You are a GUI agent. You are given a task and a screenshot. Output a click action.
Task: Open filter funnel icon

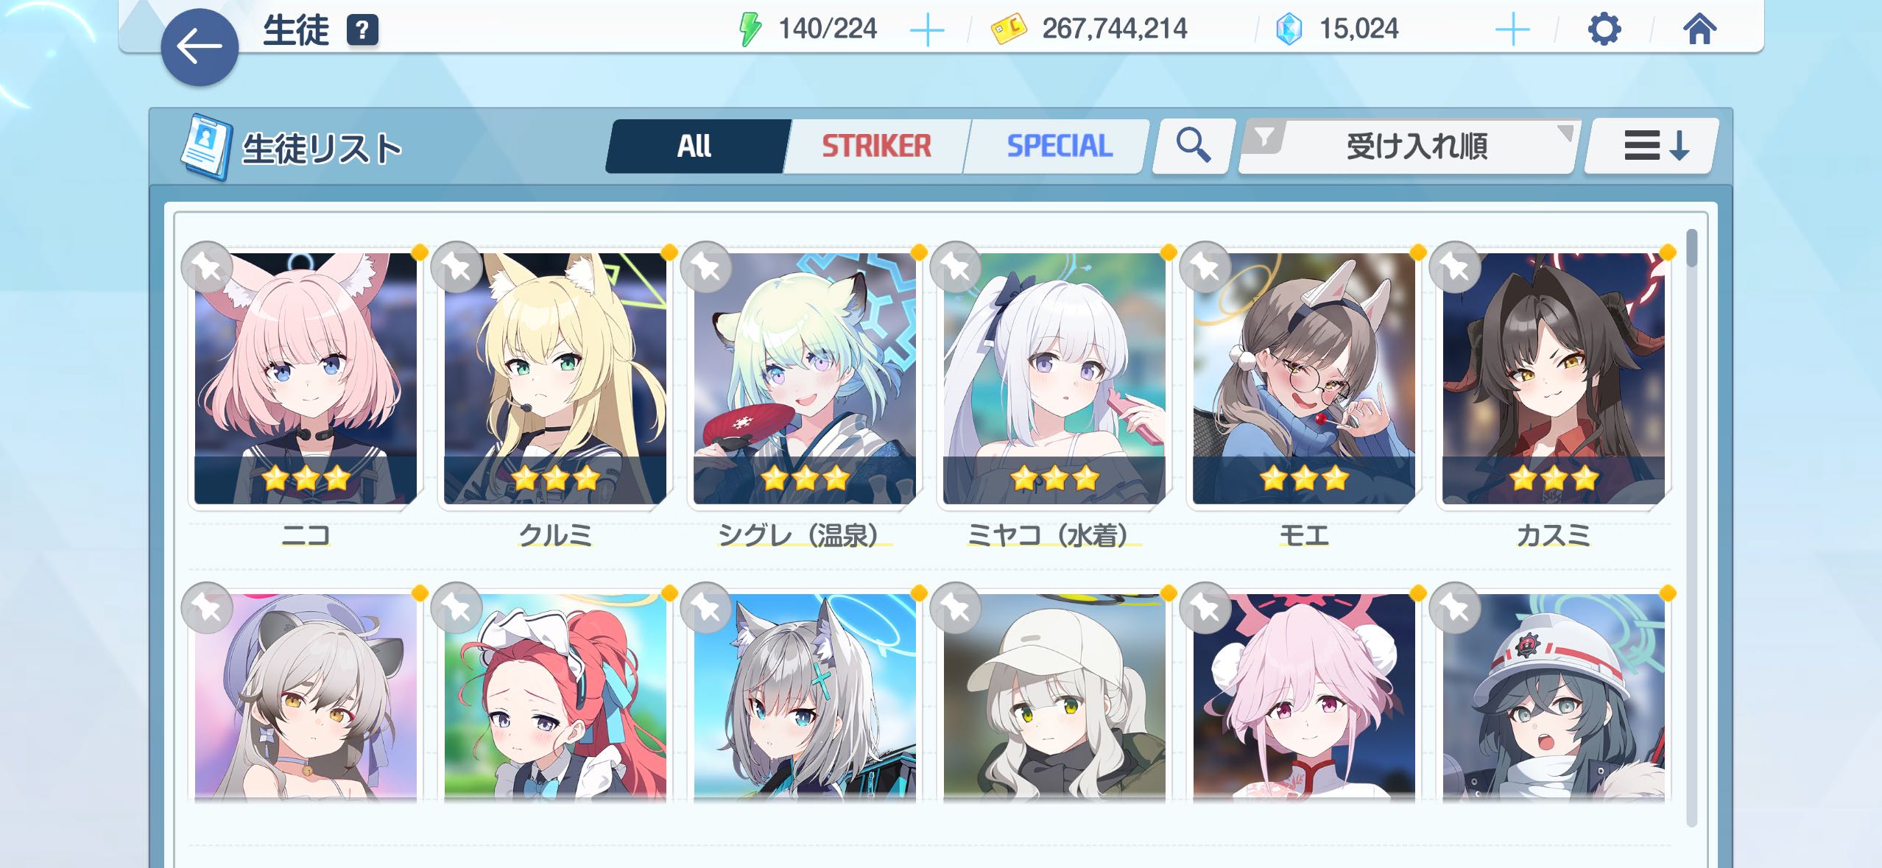[1264, 137]
